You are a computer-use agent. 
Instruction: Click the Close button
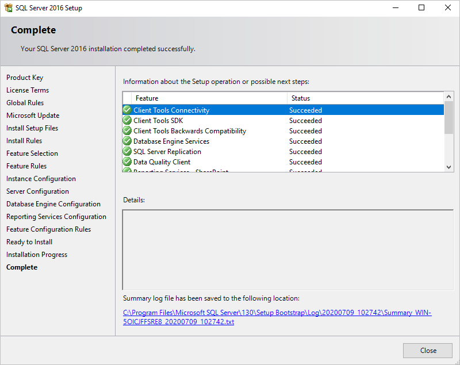[428, 350]
